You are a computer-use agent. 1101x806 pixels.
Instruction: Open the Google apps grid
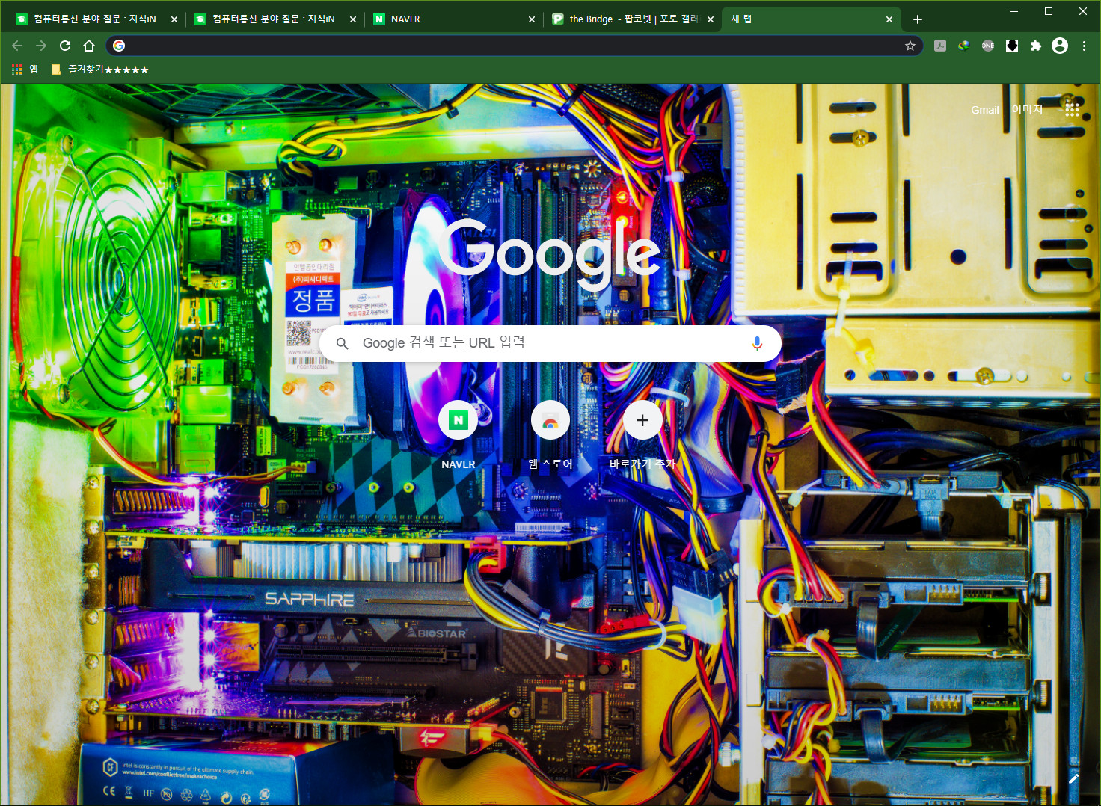1072,110
